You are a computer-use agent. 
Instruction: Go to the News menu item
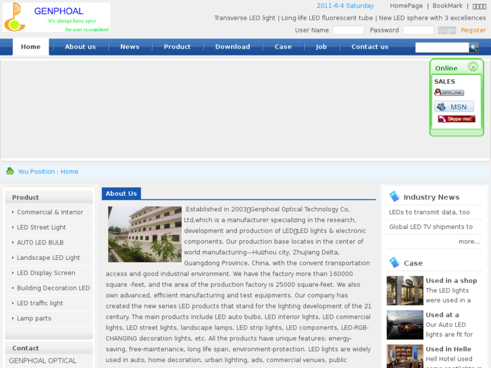tap(130, 47)
